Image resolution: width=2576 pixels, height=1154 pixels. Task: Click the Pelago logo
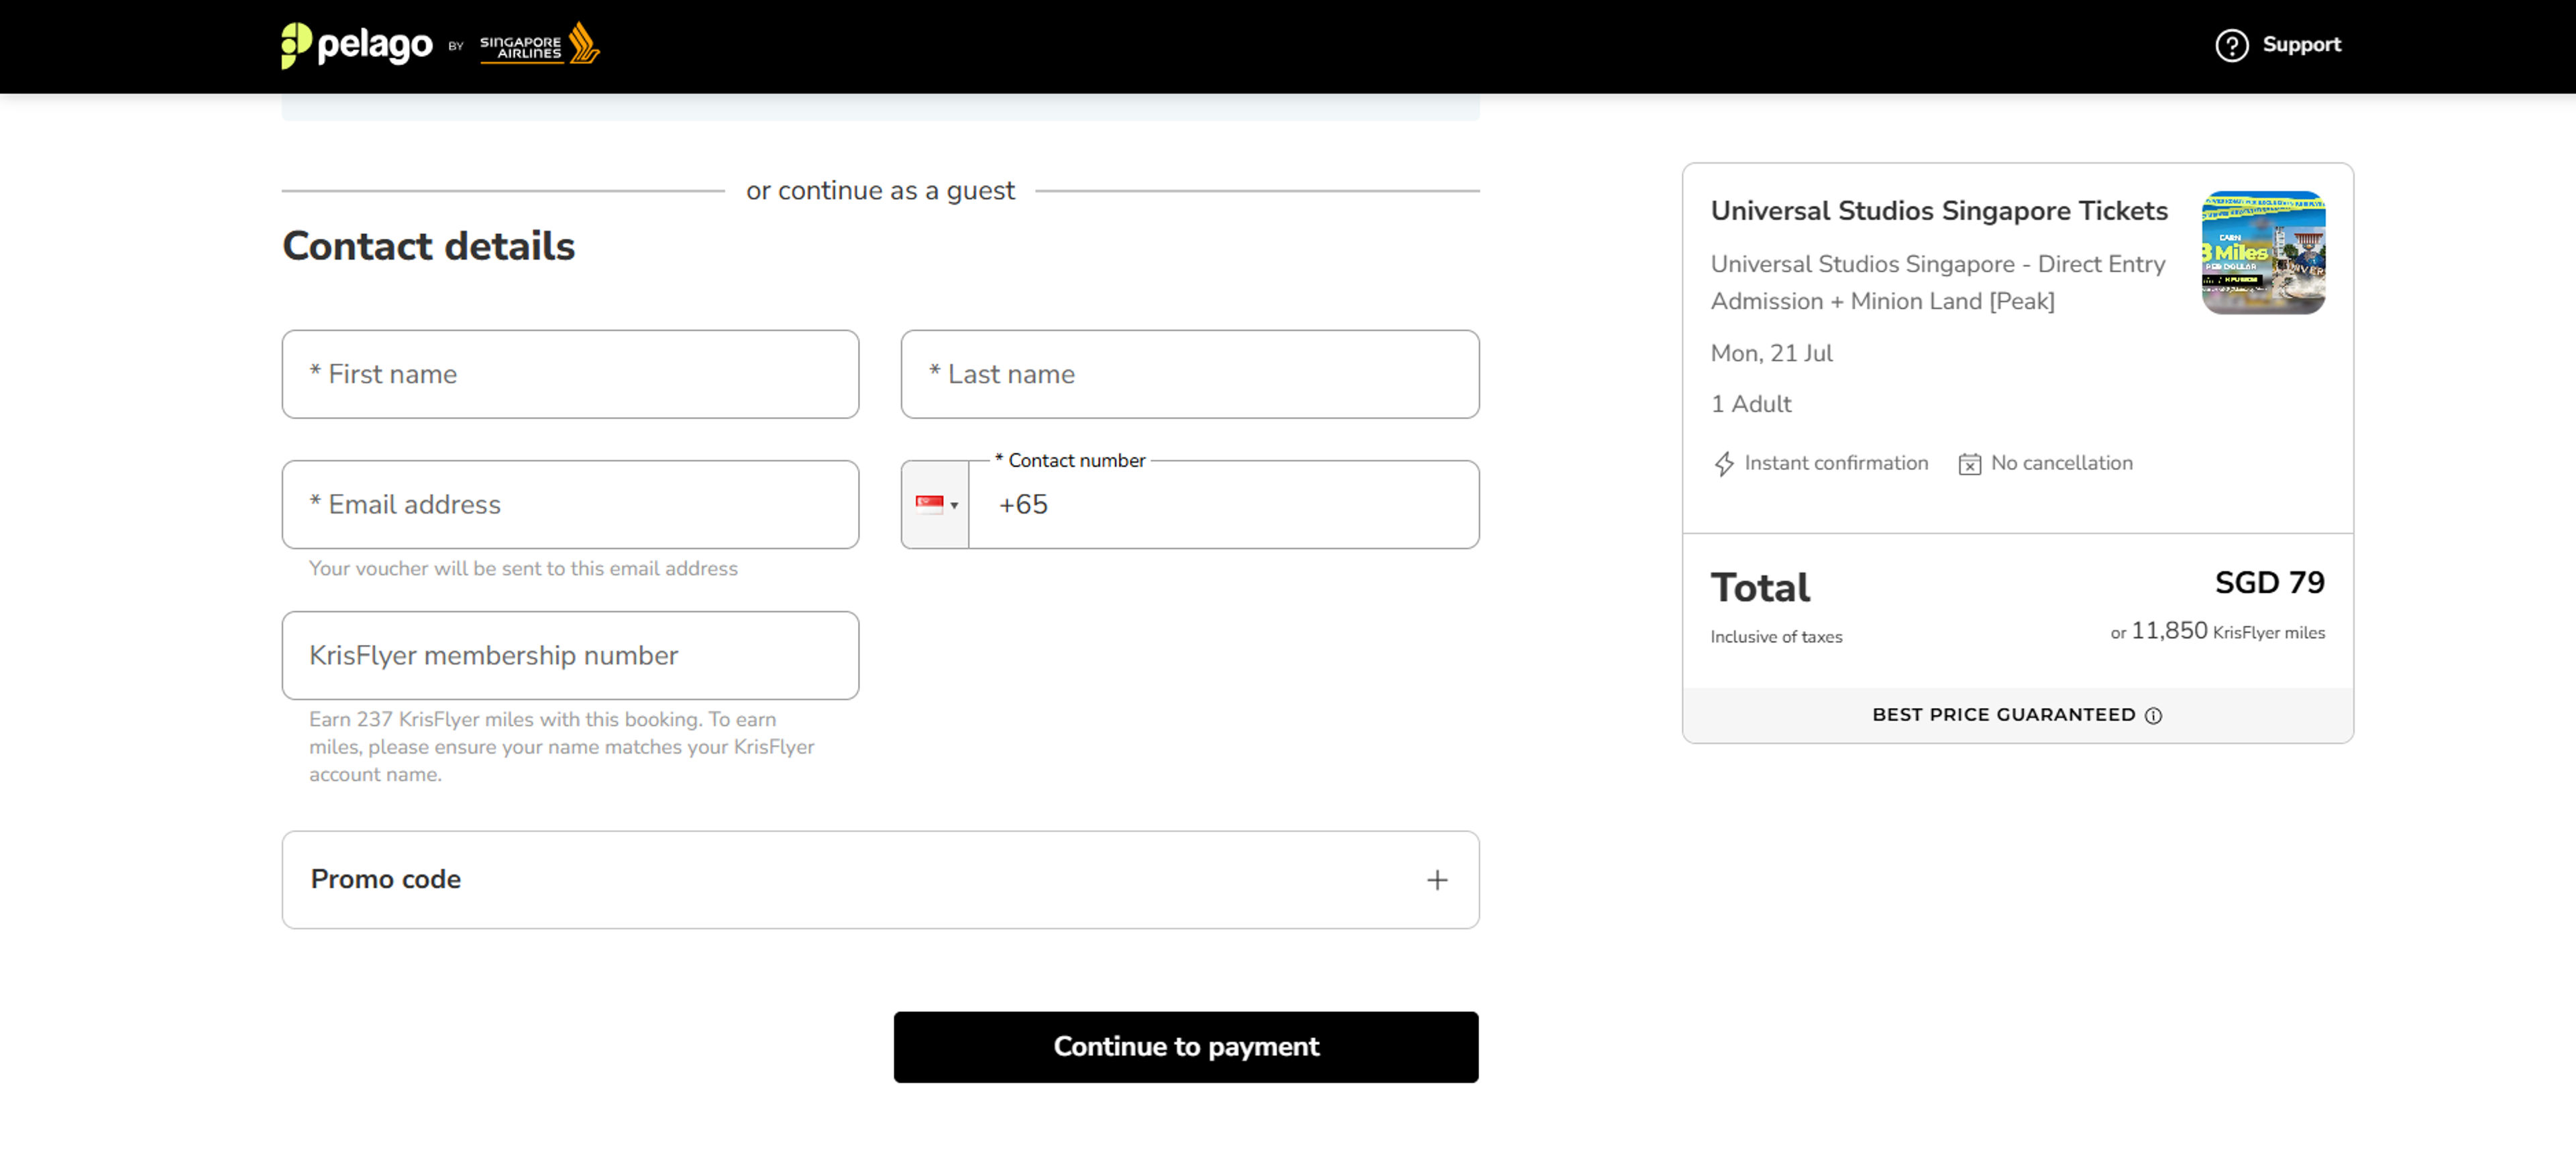coord(357,45)
